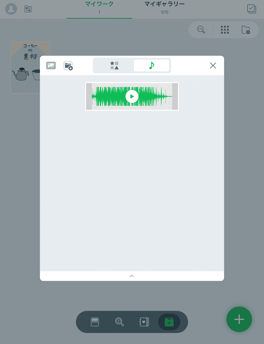Viewport: 264px width, 344px height.
Task: Tap the green plus add button
Action: 239,319
